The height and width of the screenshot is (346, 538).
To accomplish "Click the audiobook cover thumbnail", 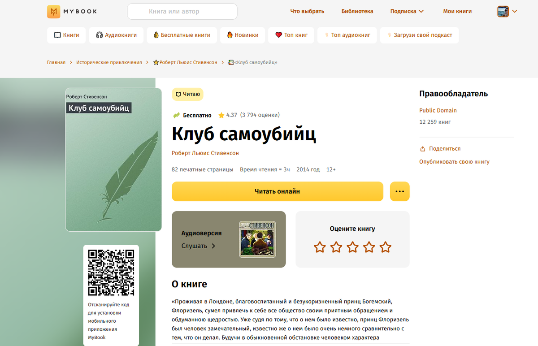I will (257, 239).
